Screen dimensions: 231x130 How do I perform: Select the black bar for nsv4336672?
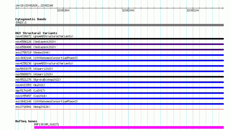(119, 39)
